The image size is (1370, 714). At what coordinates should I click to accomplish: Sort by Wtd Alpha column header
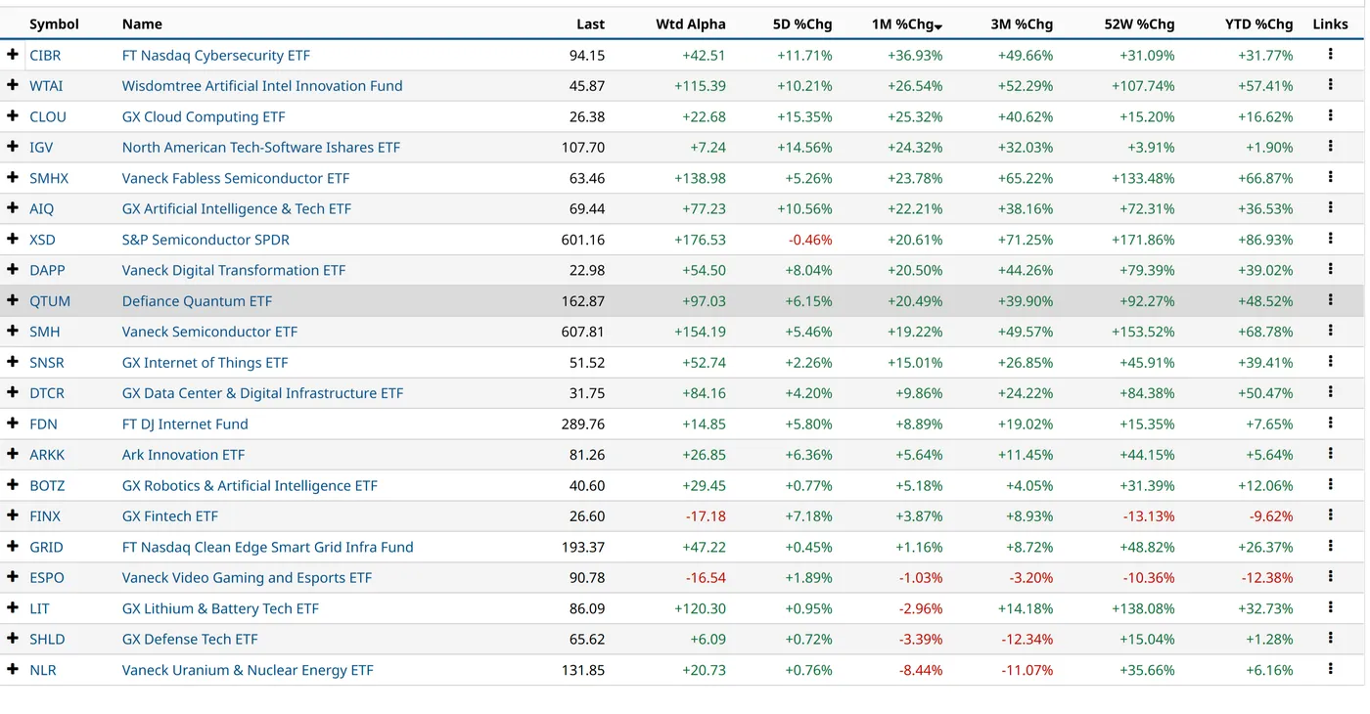[691, 23]
